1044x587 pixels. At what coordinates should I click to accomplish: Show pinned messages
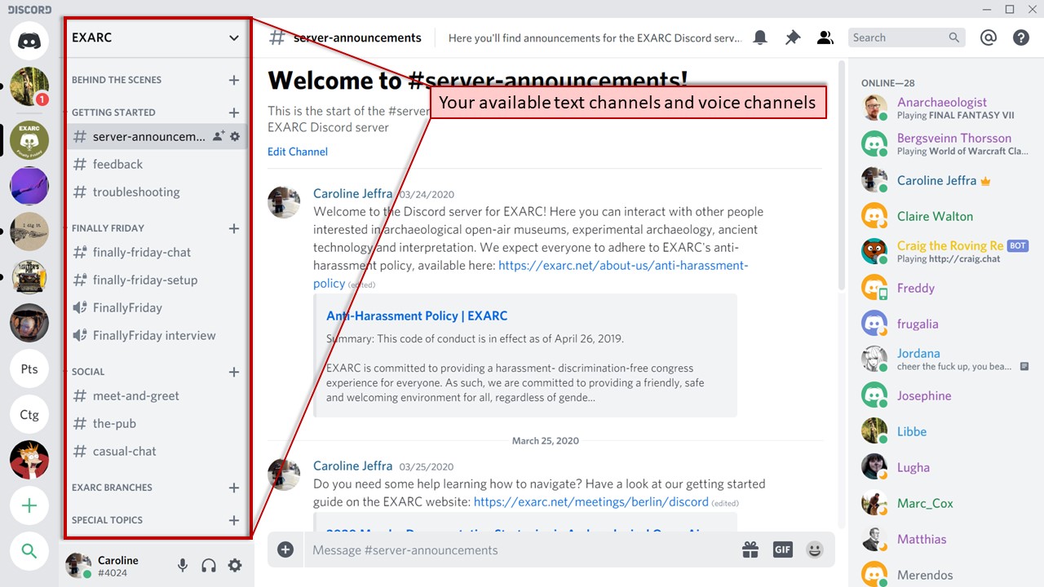click(x=793, y=38)
